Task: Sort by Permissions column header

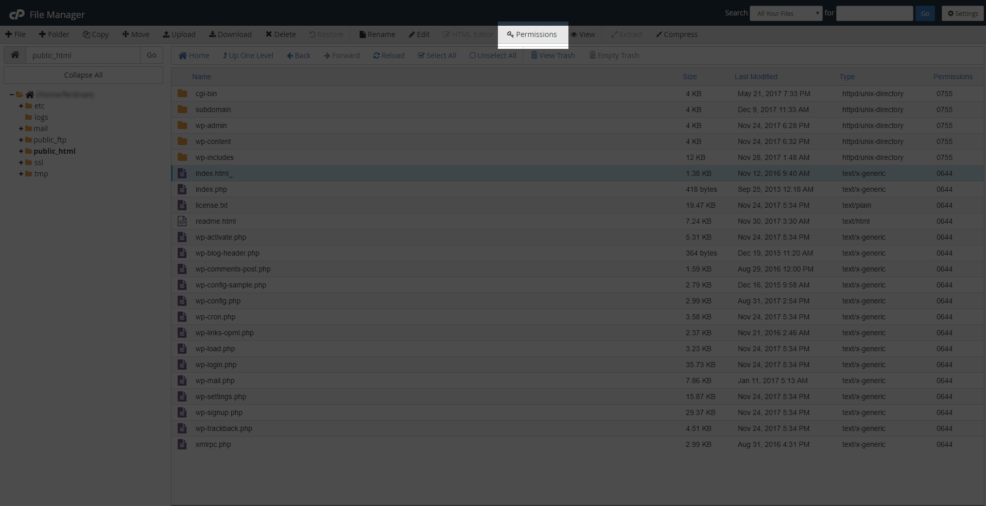Action: tap(953, 77)
